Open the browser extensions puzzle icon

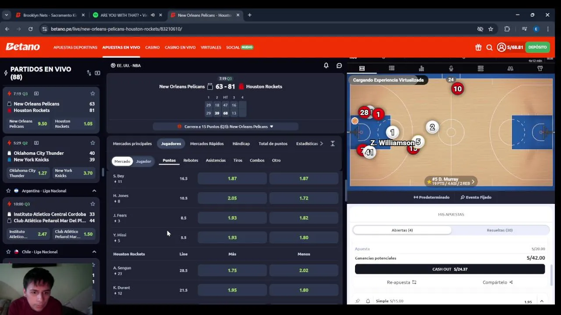tap(507, 29)
